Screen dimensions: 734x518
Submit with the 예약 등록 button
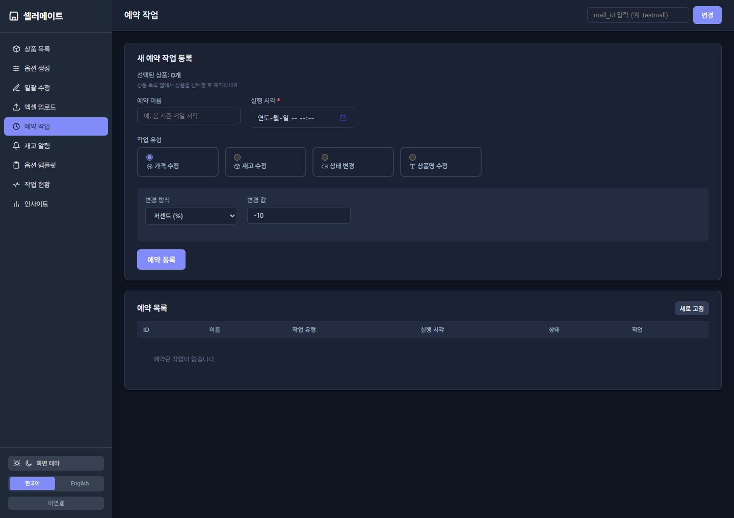161,260
